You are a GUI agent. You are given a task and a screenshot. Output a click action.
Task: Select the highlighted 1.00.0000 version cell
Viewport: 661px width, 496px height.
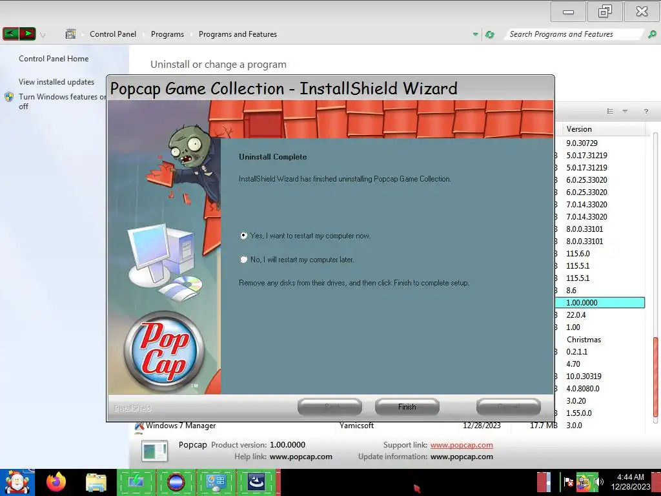[x=600, y=302]
